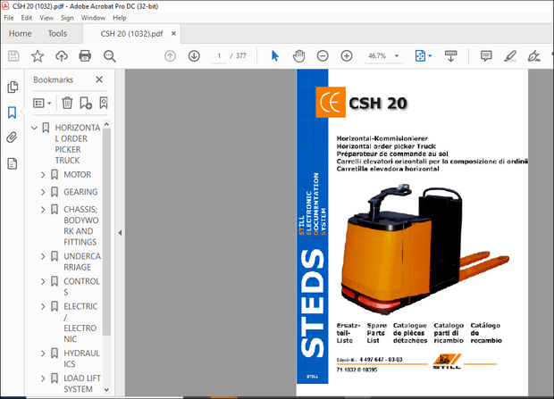Expand the CHASSIS; BODYWORK AND FITTINGS bookmark
Viewport: 554px width, 399px height.
[43, 210]
